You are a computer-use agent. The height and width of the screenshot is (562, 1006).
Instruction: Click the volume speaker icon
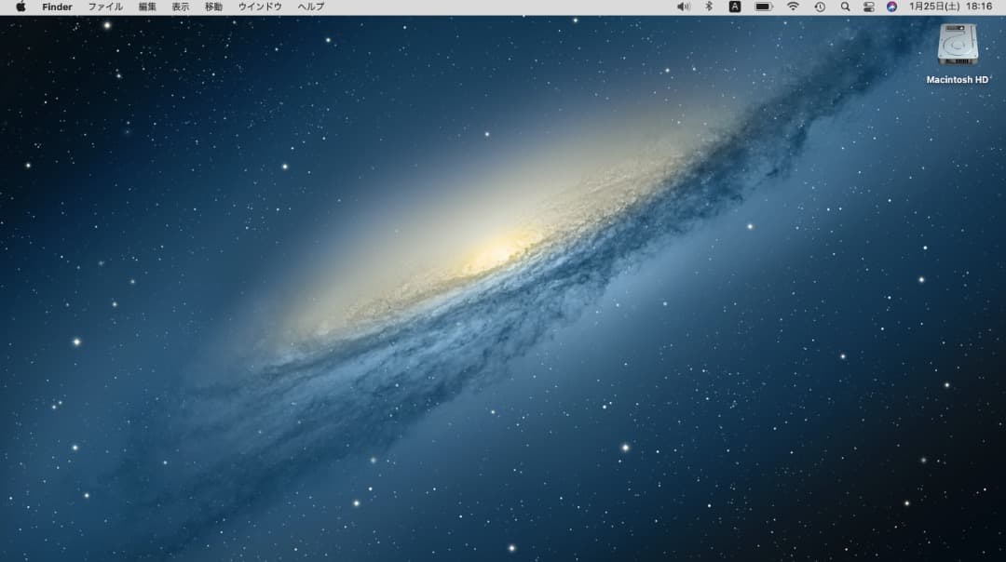point(683,7)
